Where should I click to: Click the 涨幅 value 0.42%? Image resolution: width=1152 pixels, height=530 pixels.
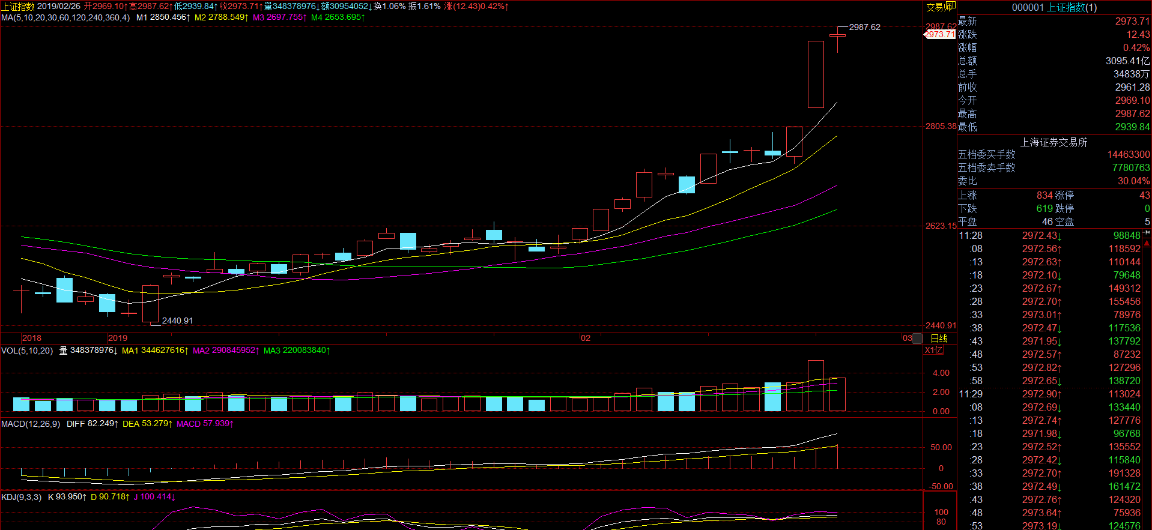click(1136, 47)
